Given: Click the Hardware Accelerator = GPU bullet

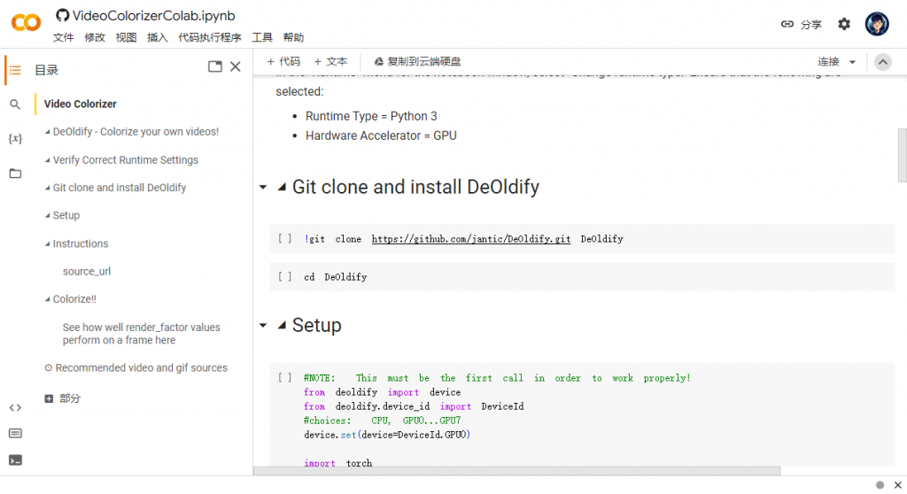Looking at the screenshot, I should [x=381, y=136].
